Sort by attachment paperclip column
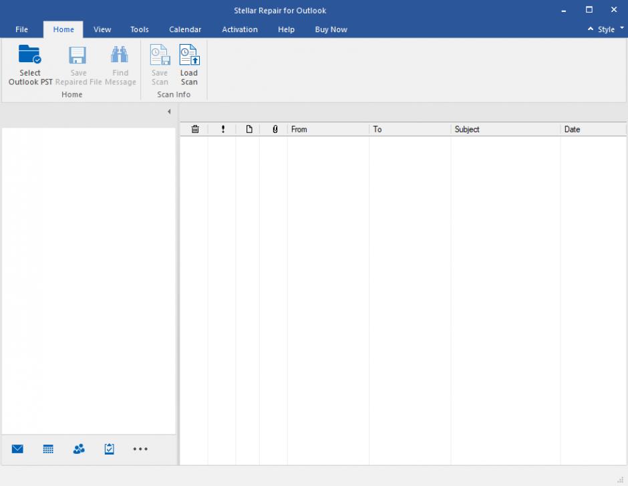The width and height of the screenshot is (628, 486). coord(275,129)
